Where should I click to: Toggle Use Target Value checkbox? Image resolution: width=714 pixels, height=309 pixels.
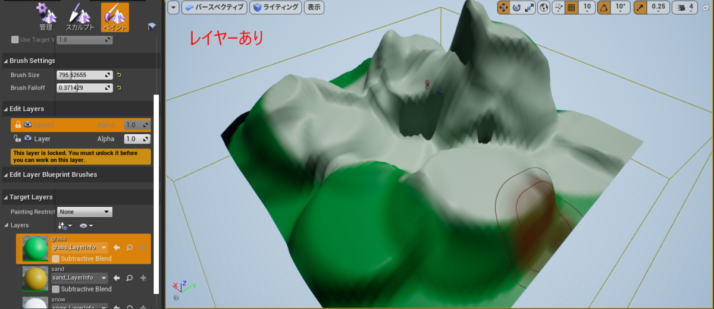pos(15,40)
